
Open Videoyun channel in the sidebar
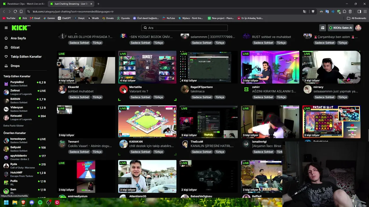25,109
